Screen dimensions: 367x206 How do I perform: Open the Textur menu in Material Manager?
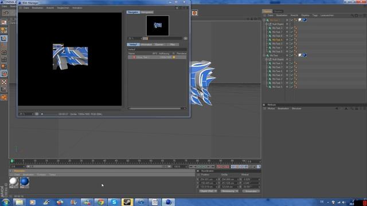pos(52,175)
